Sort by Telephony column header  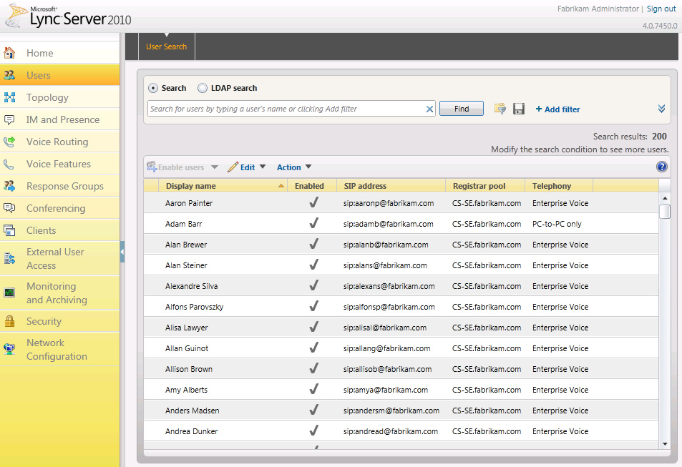[x=559, y=186]
